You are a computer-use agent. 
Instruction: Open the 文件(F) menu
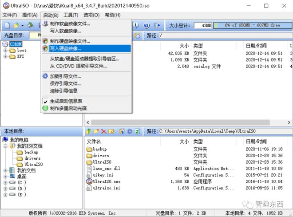(x=10, y=15)
